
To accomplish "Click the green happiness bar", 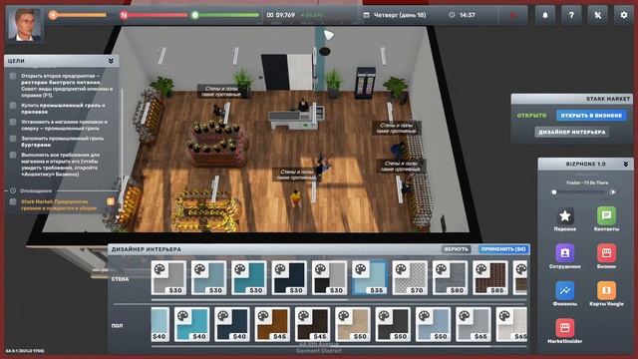I will (x=225, y=15).
